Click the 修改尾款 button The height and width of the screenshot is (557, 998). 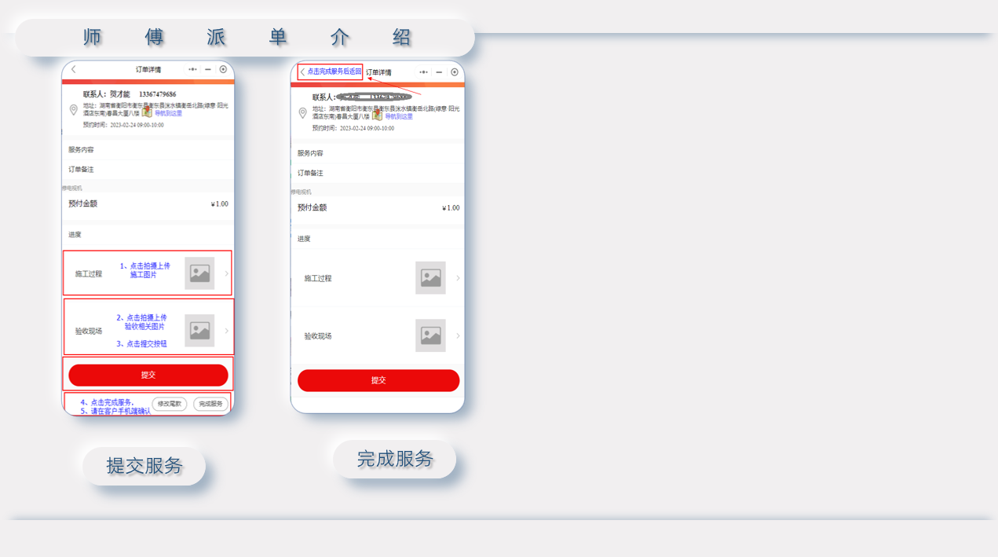[170, 404]
